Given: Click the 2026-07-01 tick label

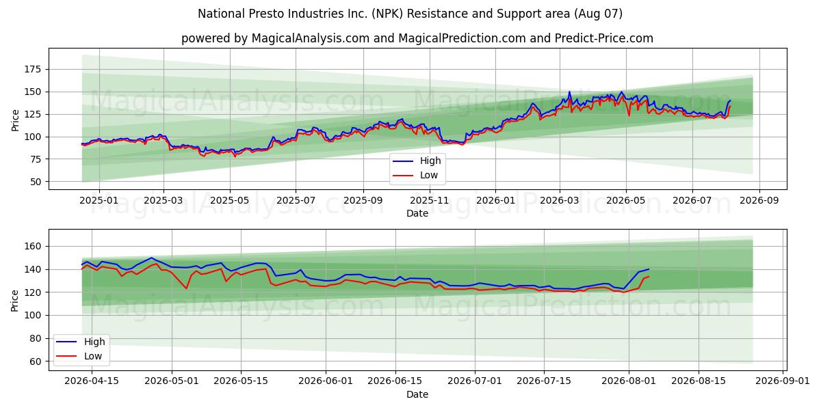Looking at the screenshot, I should pyautogui.click(x=475, y=382).
